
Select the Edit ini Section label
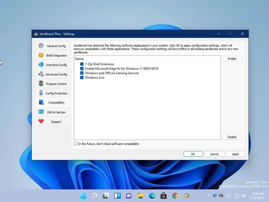pyautogui.click(x=56, y=112)
